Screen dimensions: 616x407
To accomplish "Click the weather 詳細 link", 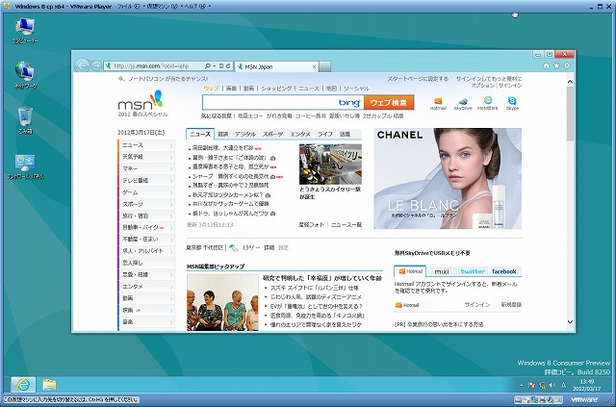I will tap(269, 247).
